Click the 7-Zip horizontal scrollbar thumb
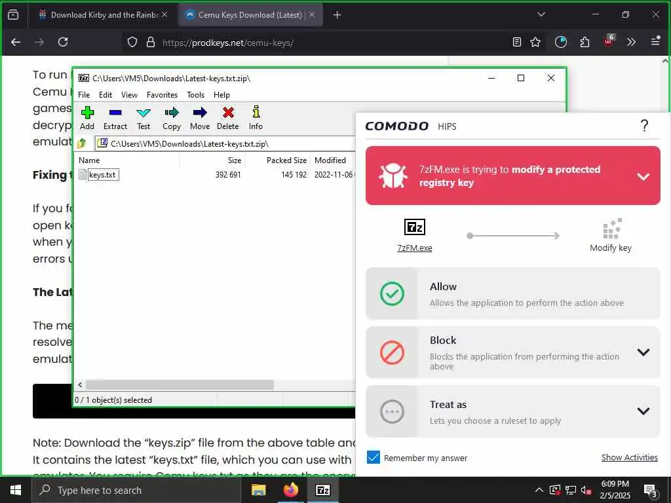671x503 pixels. [180, 384]
